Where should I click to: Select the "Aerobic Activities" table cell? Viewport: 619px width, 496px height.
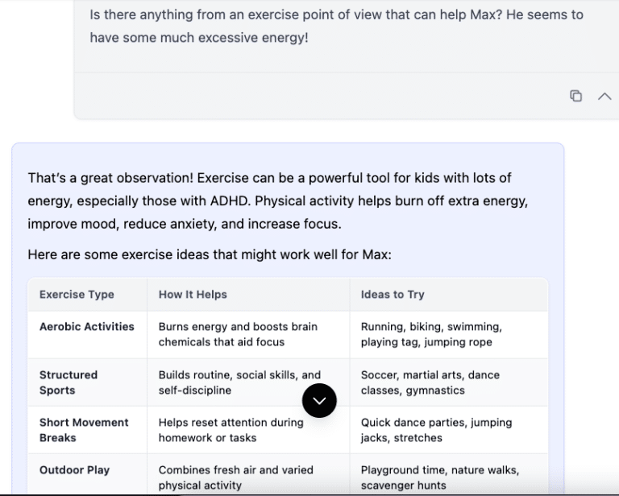87,327
